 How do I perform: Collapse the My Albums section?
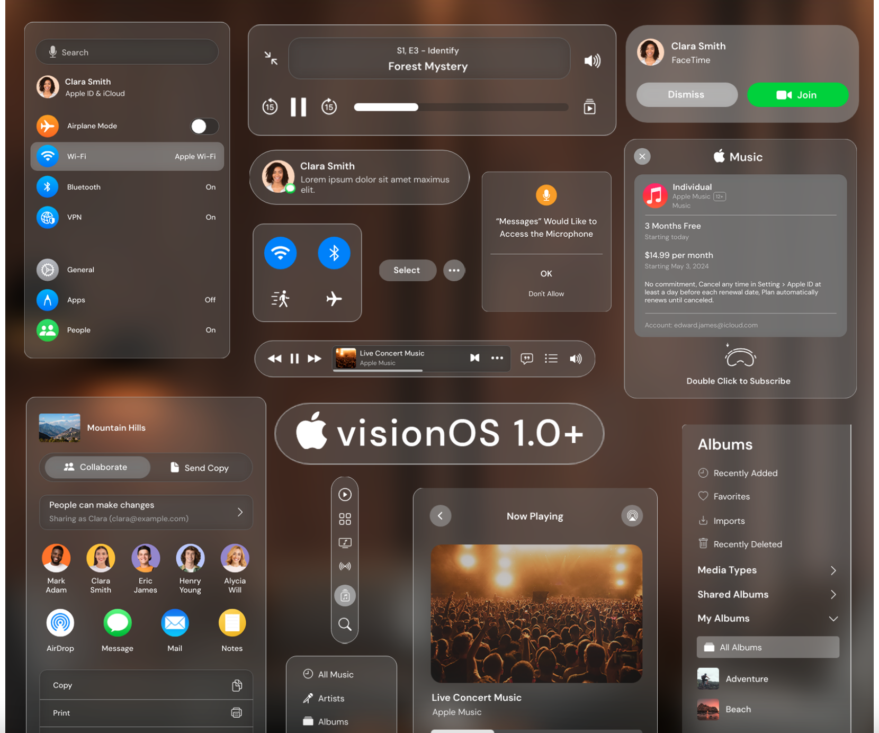click(833, 618)
